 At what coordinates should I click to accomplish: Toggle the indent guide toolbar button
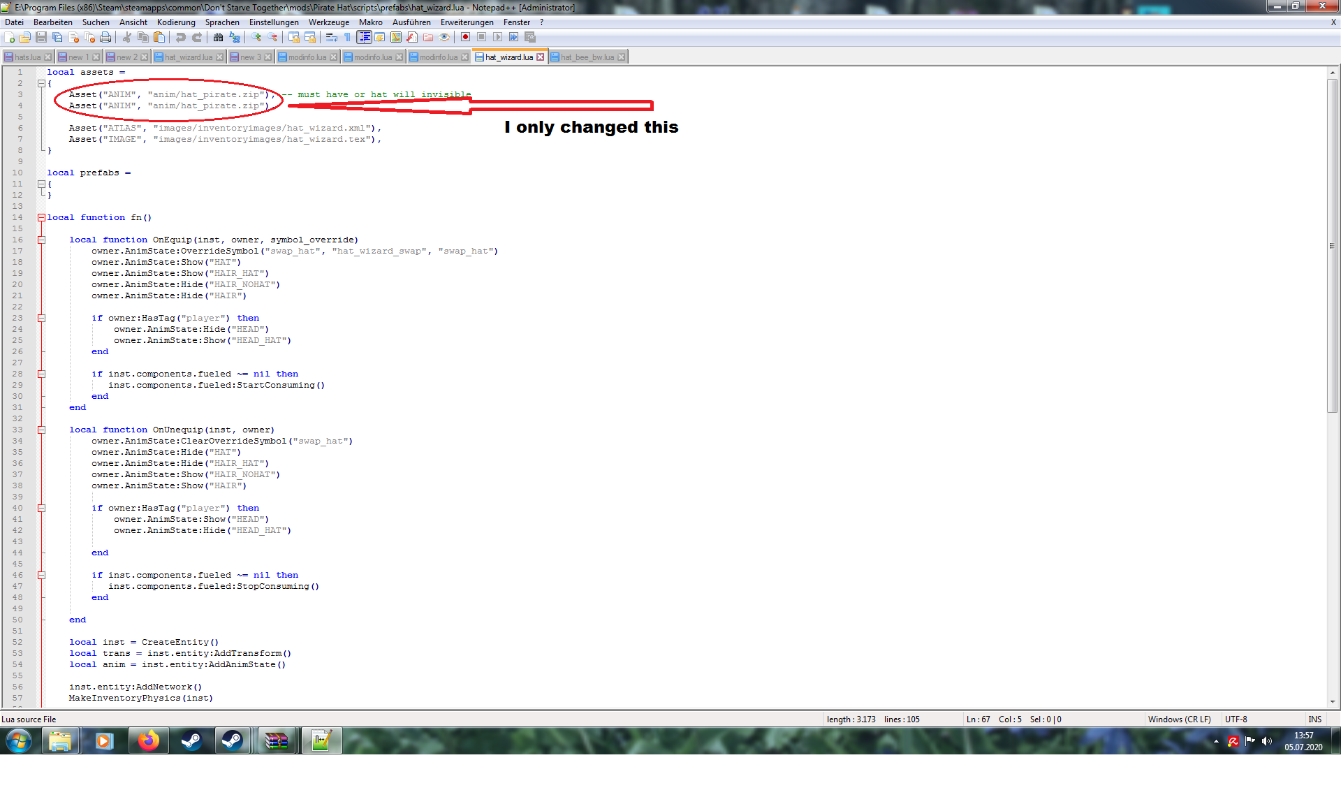(365, 37)
